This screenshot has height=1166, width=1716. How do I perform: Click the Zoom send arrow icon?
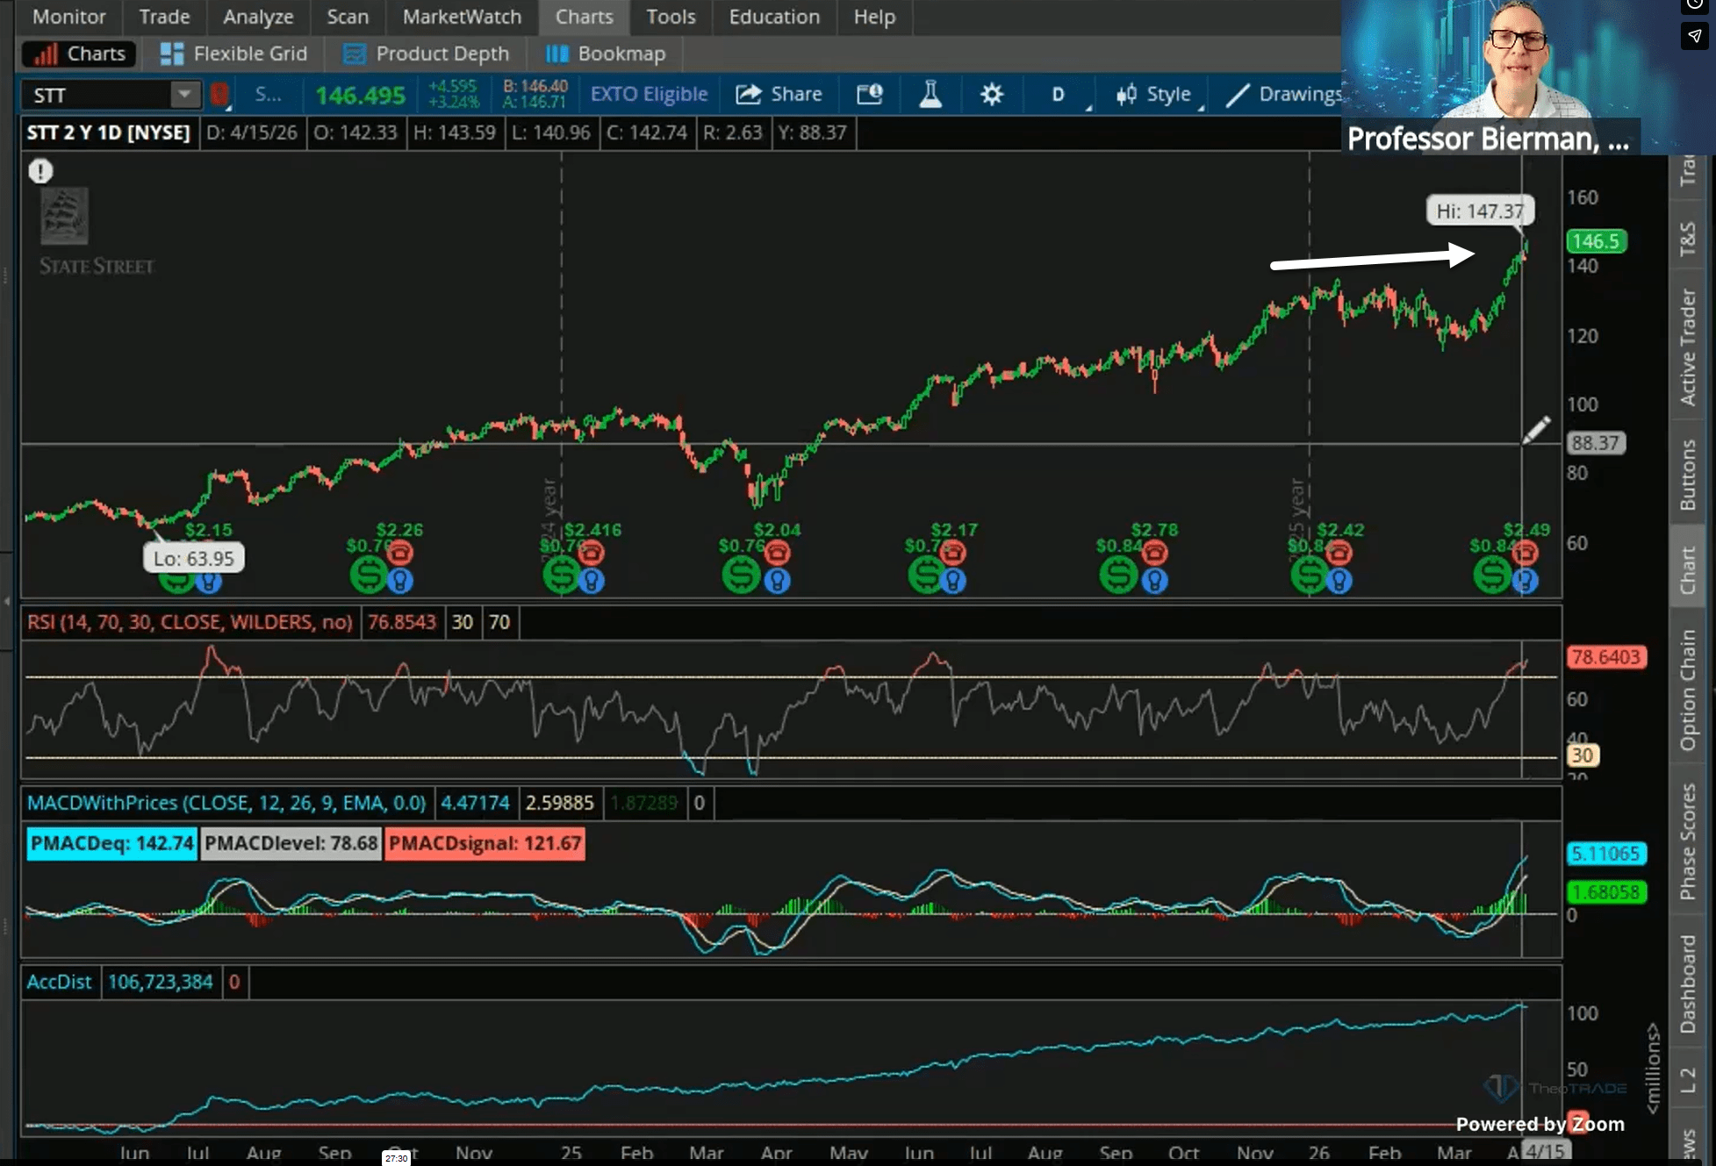(x=1694, y=36)
